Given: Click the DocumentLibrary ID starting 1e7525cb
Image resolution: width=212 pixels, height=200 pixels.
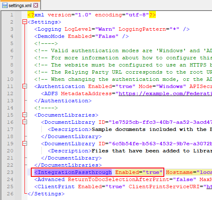Looking at the screenshot, I should coord(155,122).
